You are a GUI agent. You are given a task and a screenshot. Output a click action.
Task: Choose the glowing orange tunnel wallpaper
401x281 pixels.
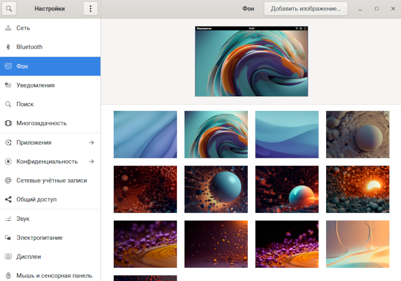click(x=358, y=189)
